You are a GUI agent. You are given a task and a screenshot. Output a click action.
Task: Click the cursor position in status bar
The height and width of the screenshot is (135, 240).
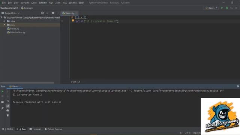click(x=181, y=133)
